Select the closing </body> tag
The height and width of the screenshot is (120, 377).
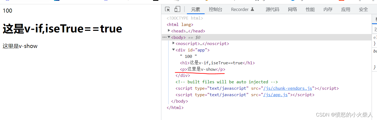click(x=179, y=101)
